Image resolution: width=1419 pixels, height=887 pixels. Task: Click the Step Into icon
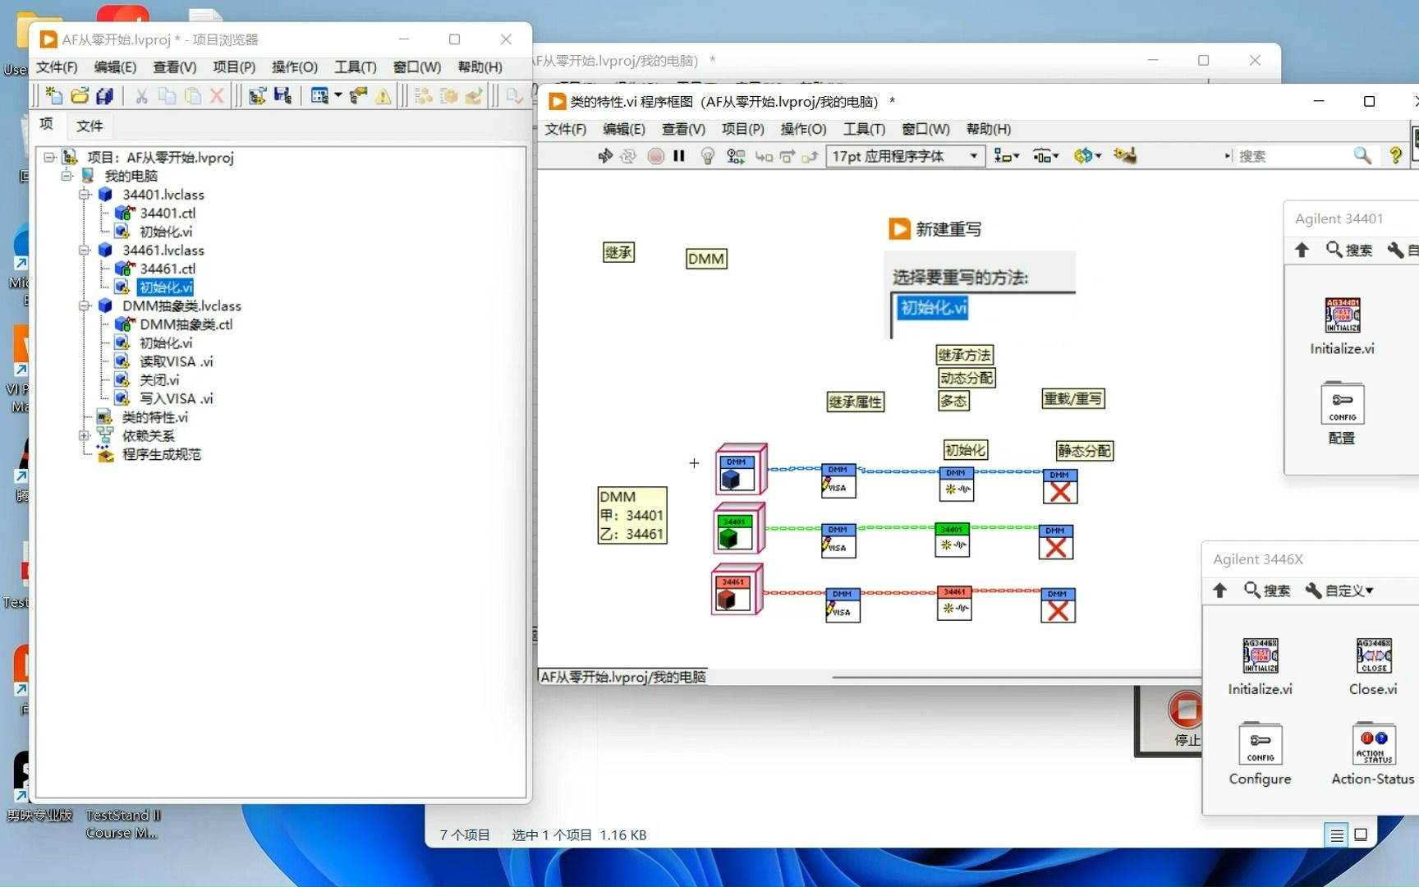pos(764,156)
